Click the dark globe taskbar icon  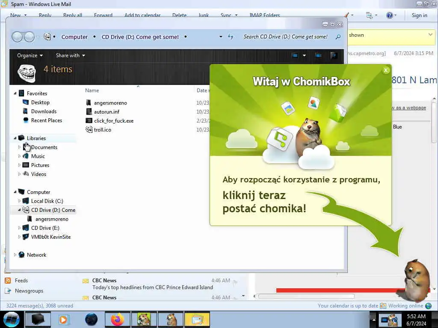(x=91, y=319)
